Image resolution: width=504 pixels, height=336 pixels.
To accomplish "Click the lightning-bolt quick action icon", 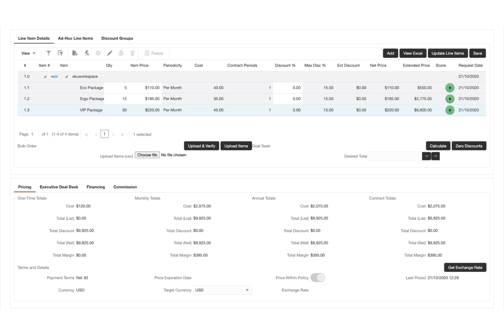I will coord(87,53).
